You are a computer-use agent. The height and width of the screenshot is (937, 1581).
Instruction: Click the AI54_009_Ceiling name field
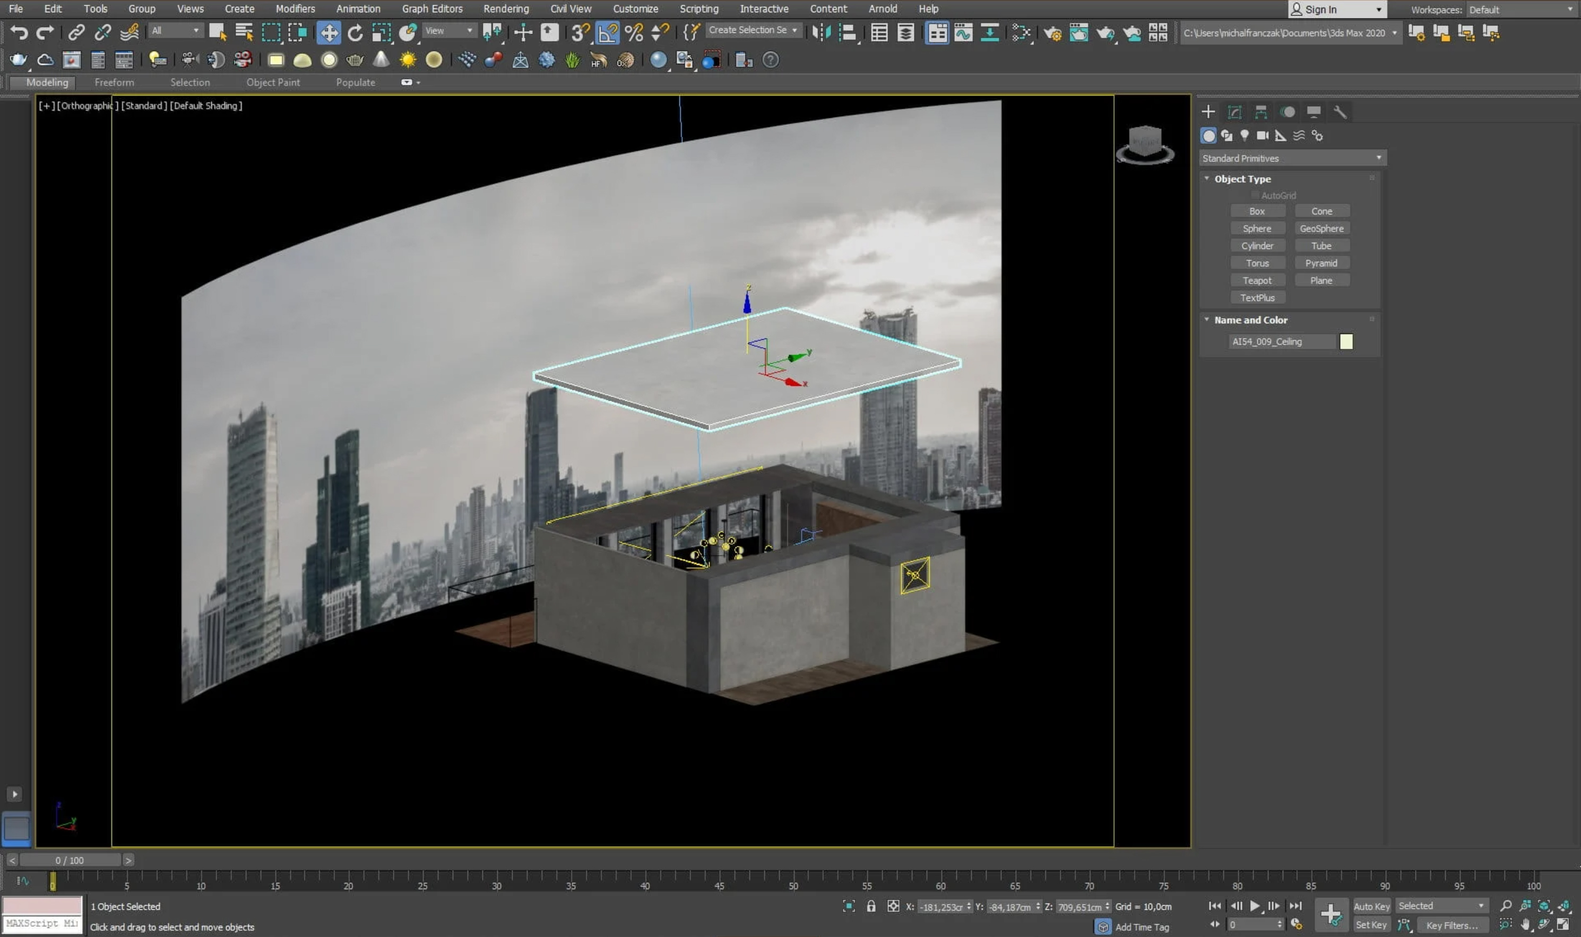coord(1281,341)
